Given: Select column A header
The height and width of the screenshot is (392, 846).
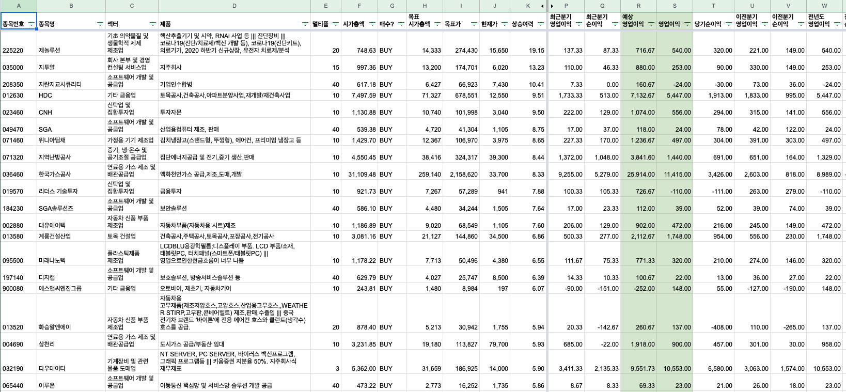Looking at the screenshot, I should (19, 6).
